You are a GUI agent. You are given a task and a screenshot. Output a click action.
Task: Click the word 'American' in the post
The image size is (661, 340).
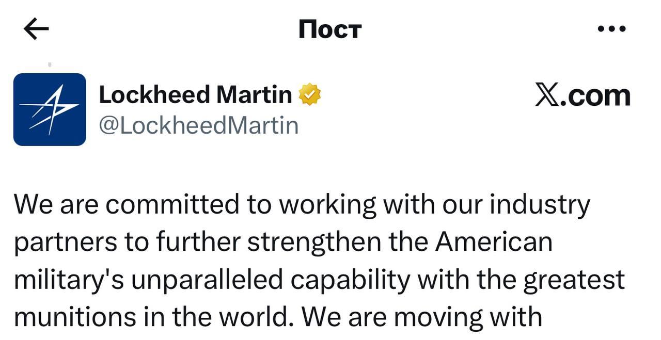(494, 241)
